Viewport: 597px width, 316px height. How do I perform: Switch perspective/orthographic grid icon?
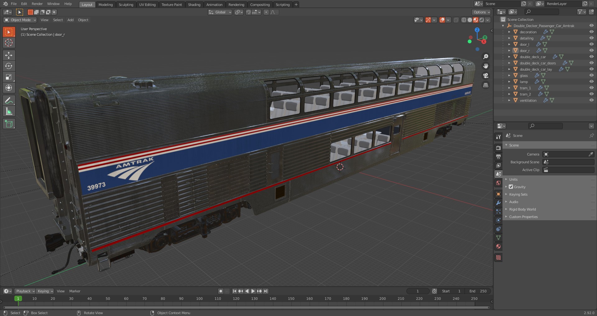tap(485, 85)
